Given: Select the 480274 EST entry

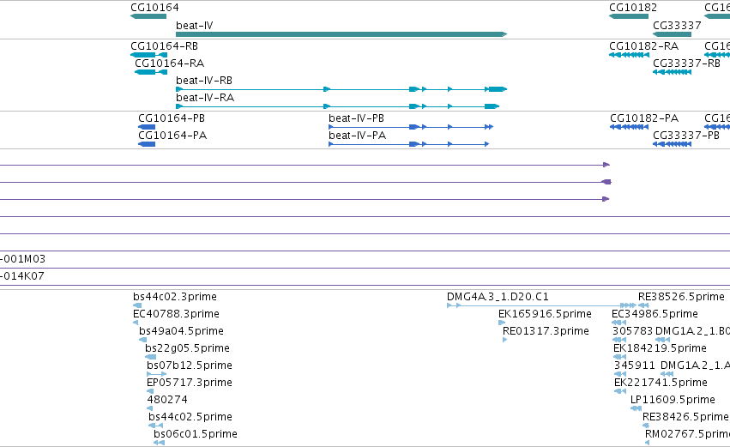Looking at the screenshot, I should click(x=167, y=400).
